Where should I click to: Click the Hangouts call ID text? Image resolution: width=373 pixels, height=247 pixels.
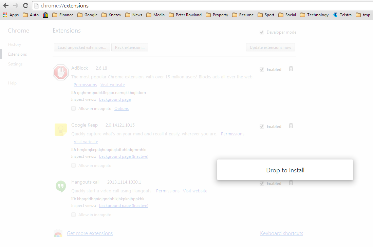pos(108,199)
